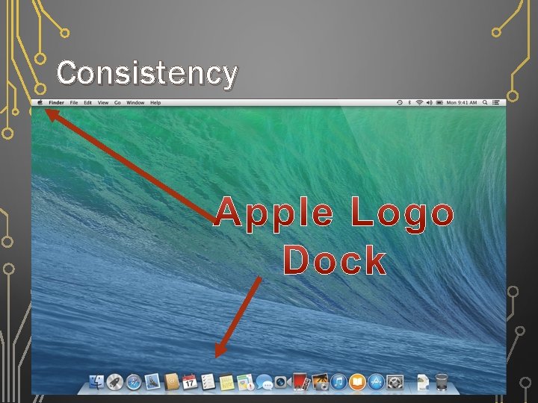Open Mail stamp icon in Dock
This screenshot has height=403, width=538.
coord(152,381)
